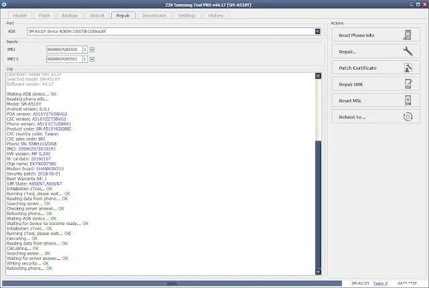Click the Reset MSL button
This screenshot has height=288, width=429.
click(376, 100)
